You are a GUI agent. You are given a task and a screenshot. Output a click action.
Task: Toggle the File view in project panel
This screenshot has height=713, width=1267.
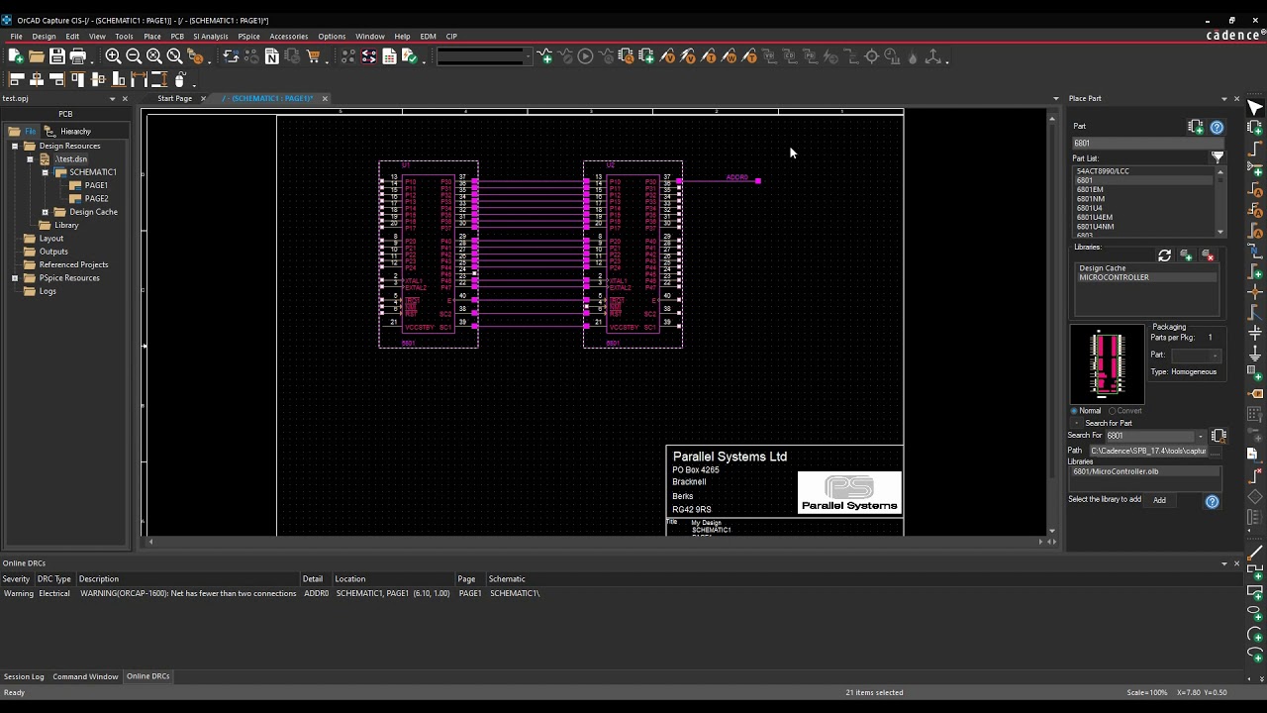pos(22,131)
